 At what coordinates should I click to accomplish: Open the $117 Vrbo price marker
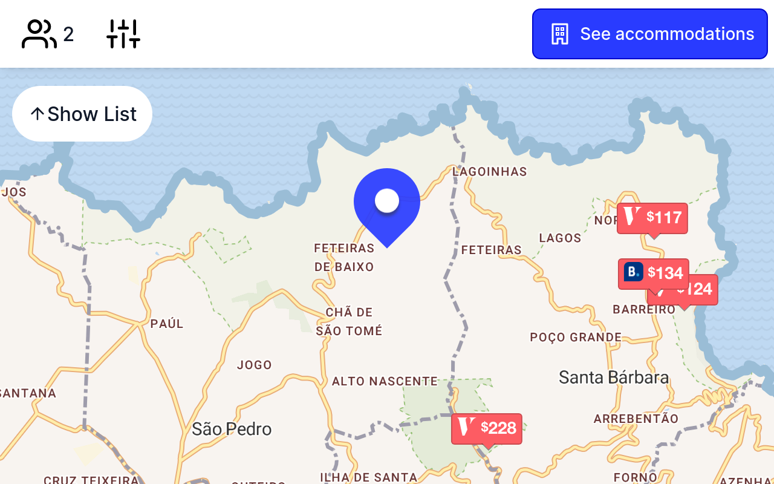(x=652, y=218)
